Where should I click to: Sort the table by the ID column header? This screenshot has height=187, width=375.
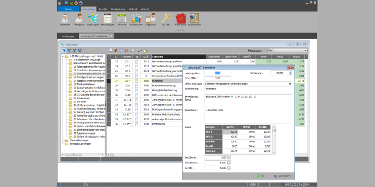pyautogui.click(x=116, y=57)
